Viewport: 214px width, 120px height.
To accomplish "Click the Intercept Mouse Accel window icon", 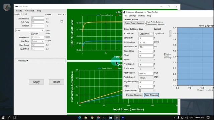I will point(124,12).
